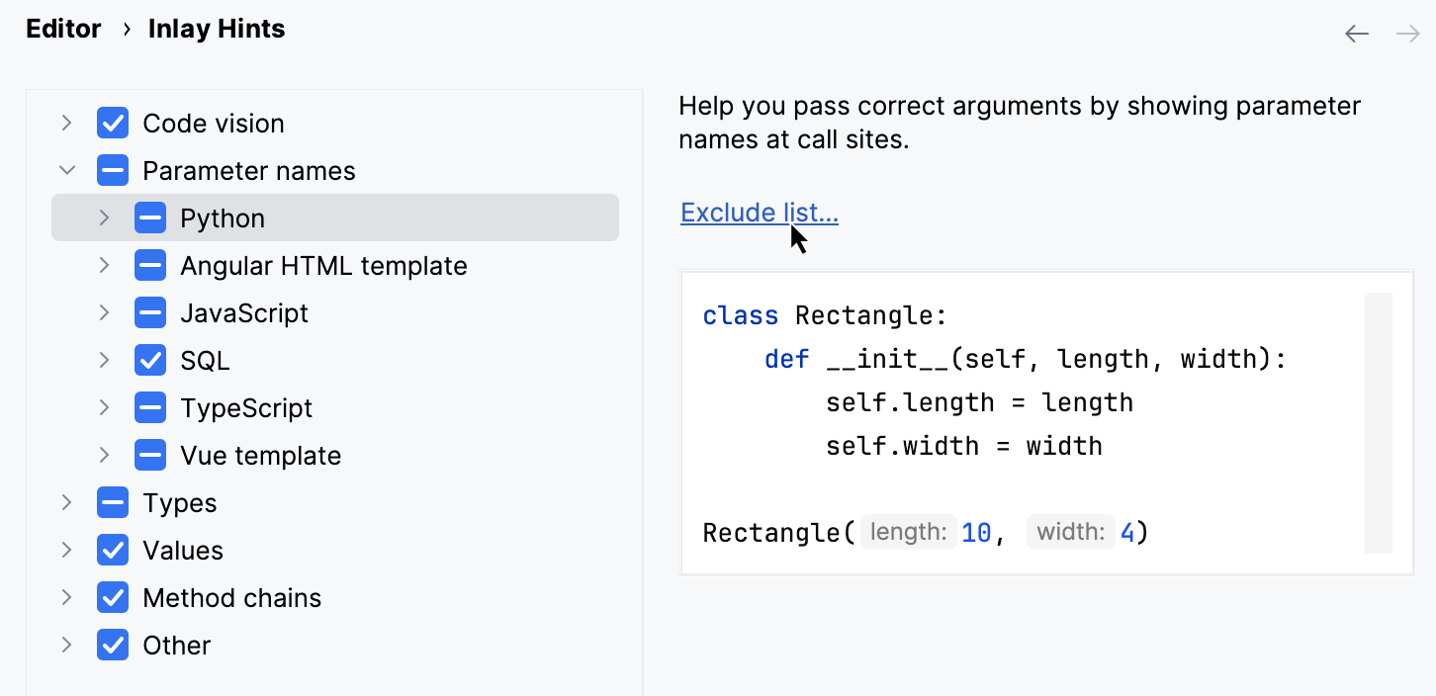Image resolution: width=1436 pixels, height=696 pixels.
Task: Open the Editor breadcrumb
Action: 63,29
